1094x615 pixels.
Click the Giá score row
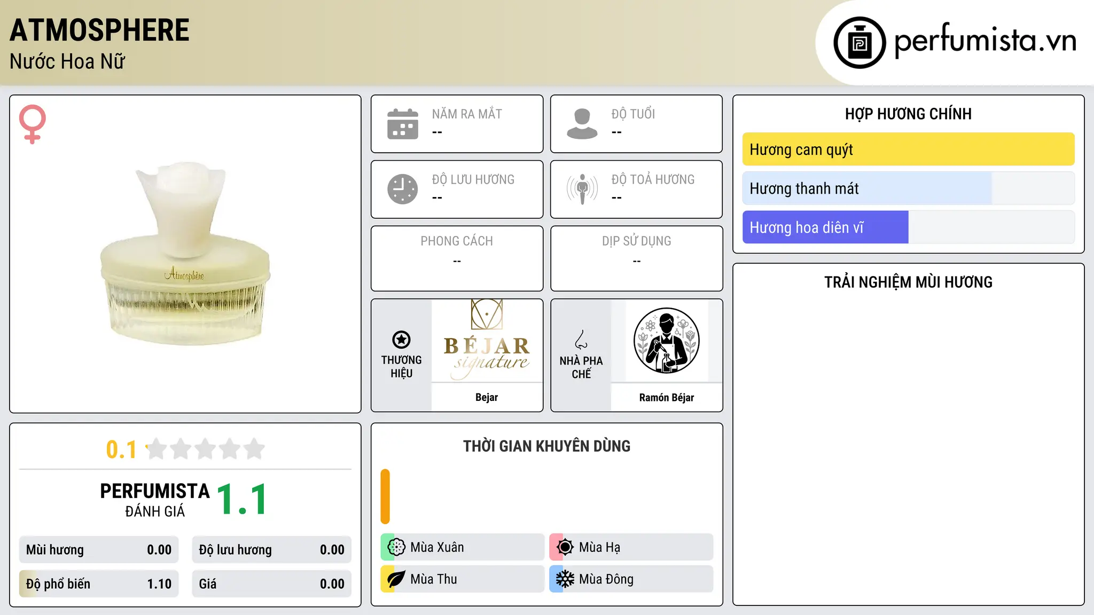(x=272, y=584)
